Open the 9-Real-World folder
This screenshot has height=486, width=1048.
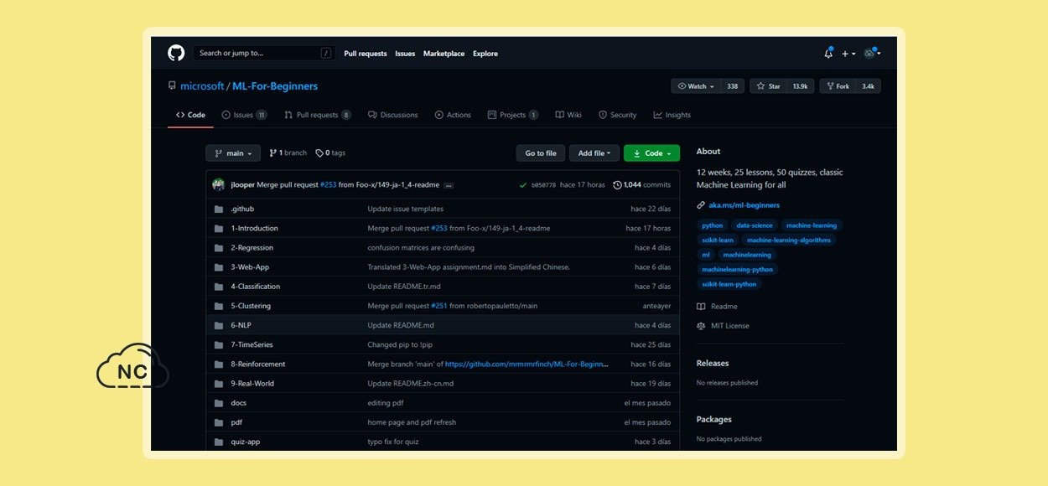[252, 383]
